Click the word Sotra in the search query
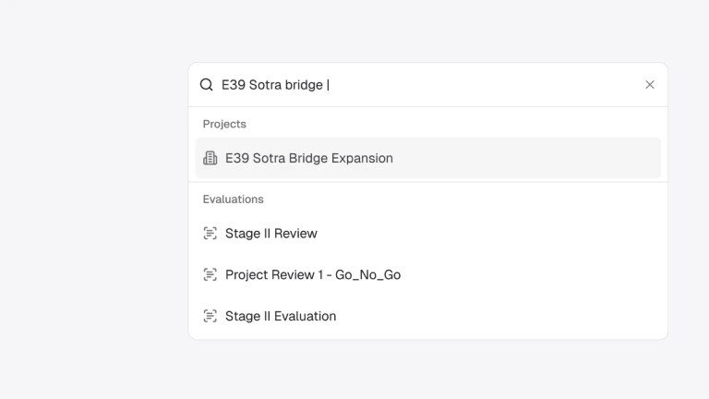 [x=265, y=85]
